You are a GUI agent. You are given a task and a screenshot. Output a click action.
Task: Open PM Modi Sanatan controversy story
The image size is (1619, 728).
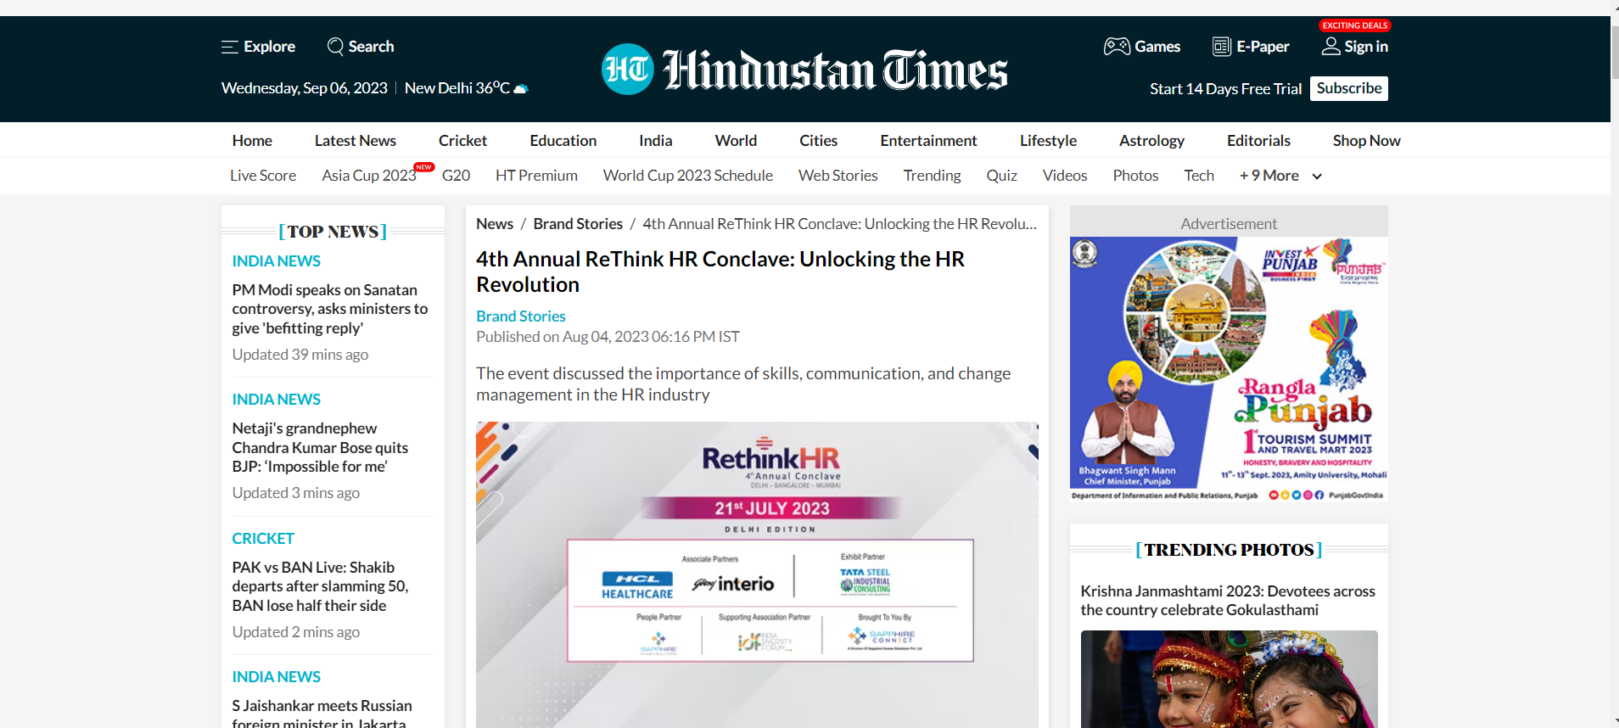[x=330, y=309]
